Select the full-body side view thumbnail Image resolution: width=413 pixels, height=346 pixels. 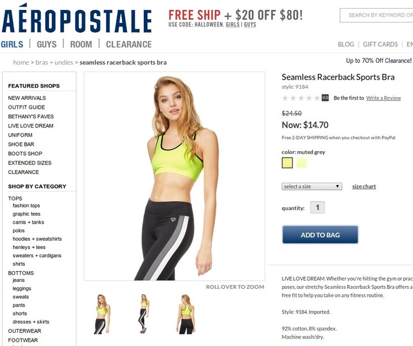pos(144,314)
